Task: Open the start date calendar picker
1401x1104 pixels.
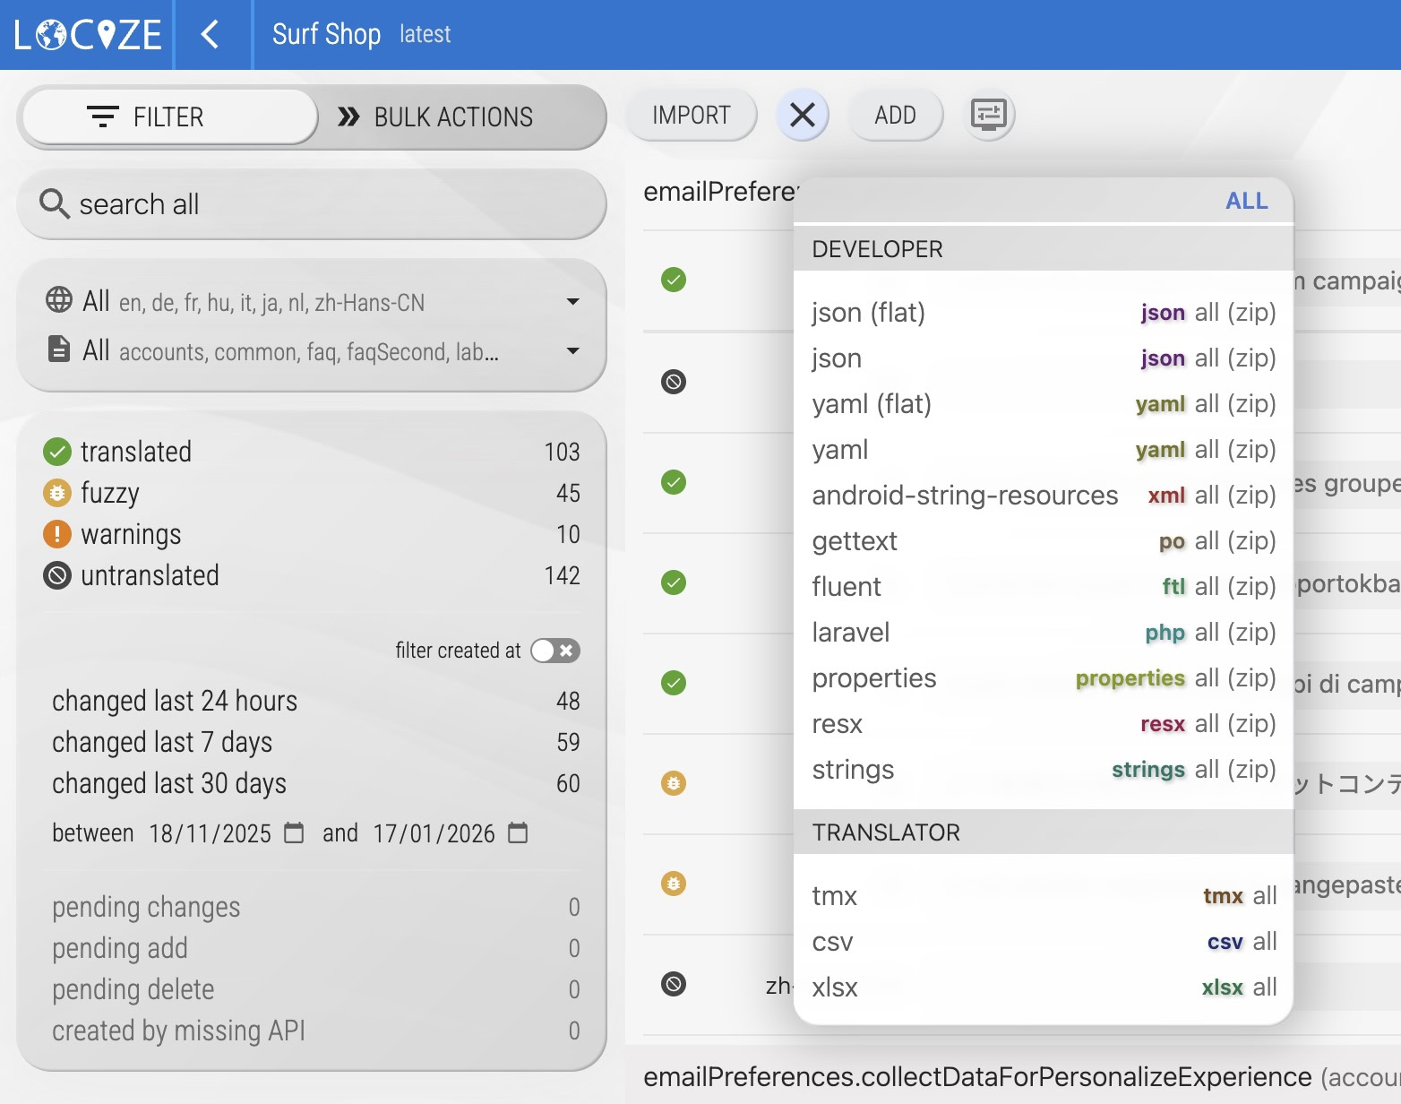Action: [x=294, y=833]
